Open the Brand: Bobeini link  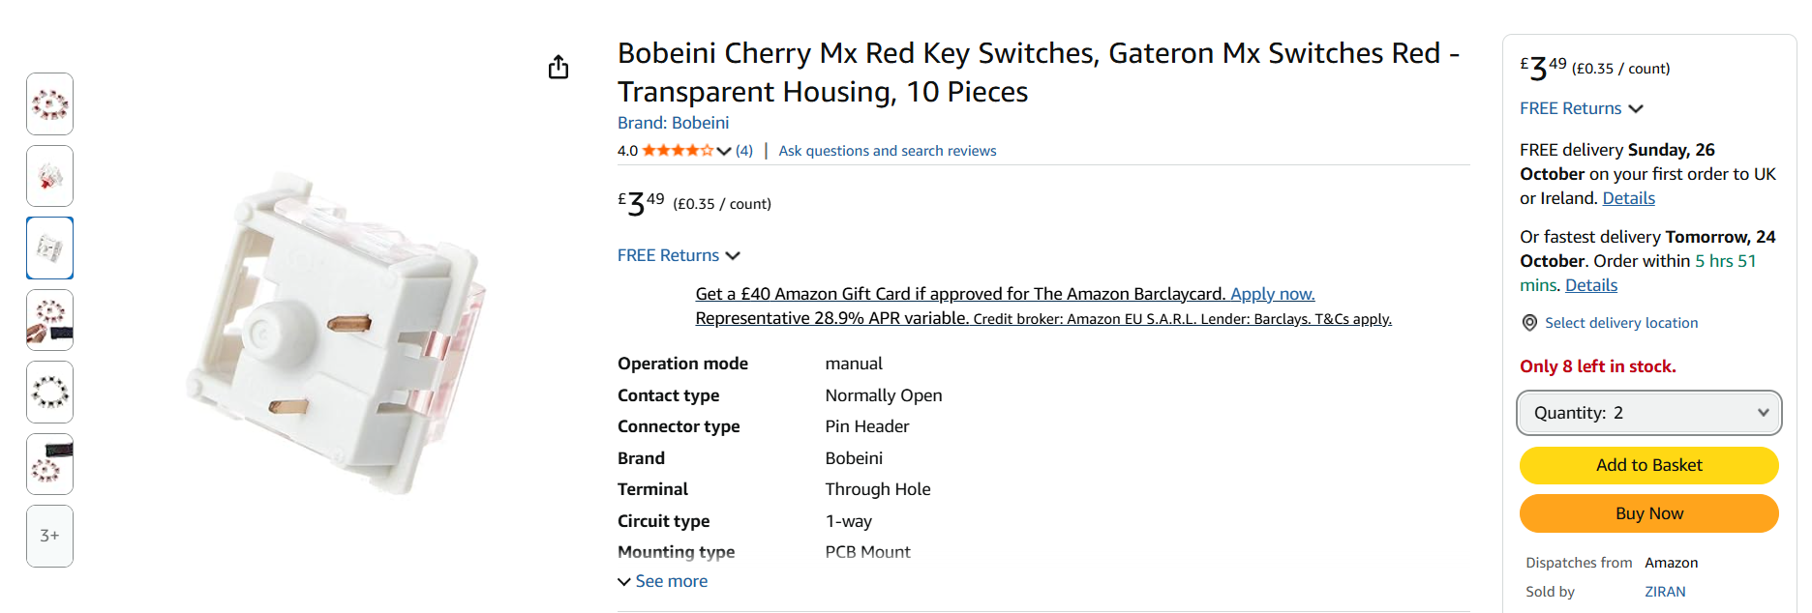[x=673, y=123]
